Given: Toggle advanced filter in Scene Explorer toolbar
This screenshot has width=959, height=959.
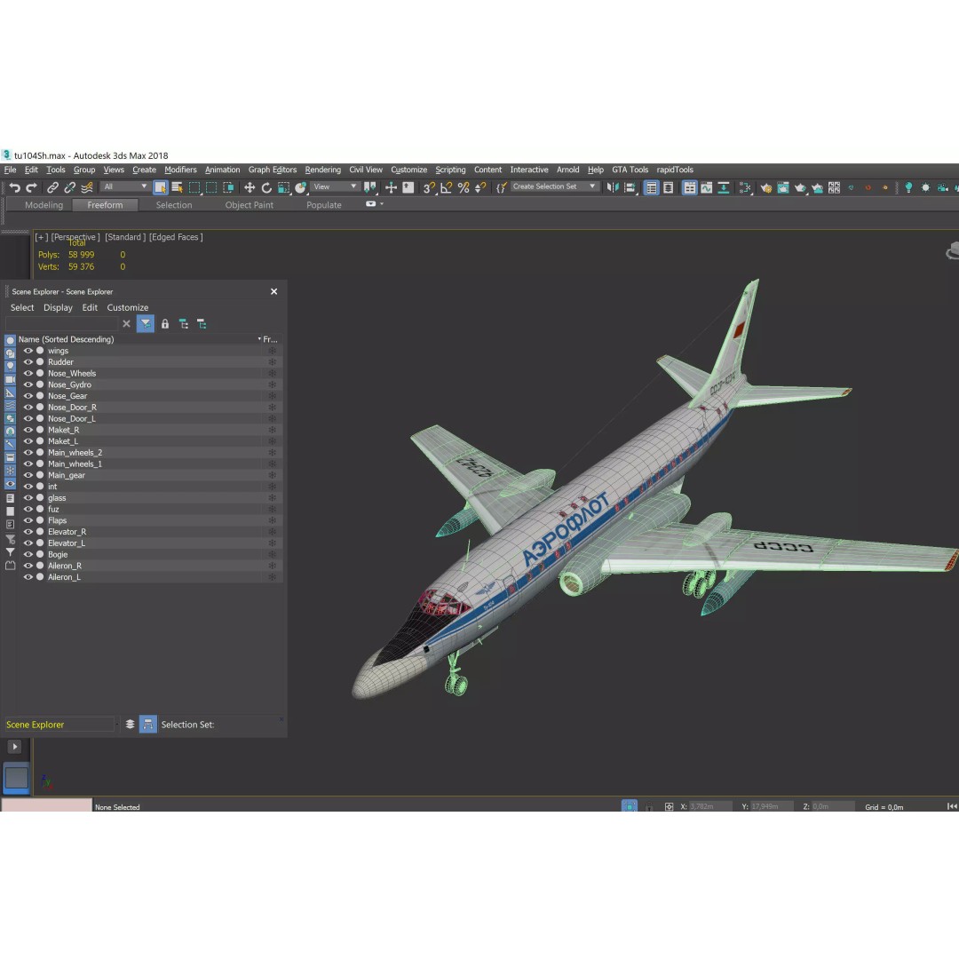Looking at the screenshot, I should pyautogui.click(x=146, y=324).
